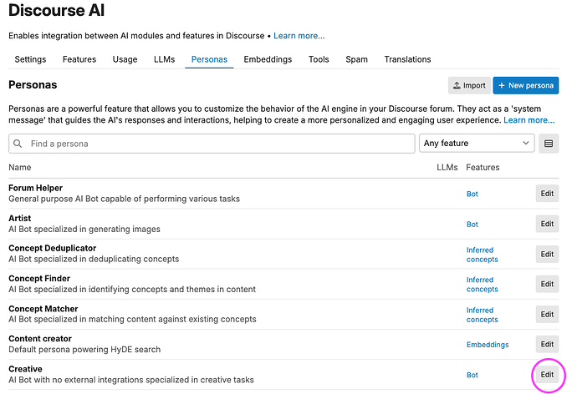The height and width of the screenshot is (394, 577).
Task: Edit the Concept Matcher persona
Action: (547, 315)
